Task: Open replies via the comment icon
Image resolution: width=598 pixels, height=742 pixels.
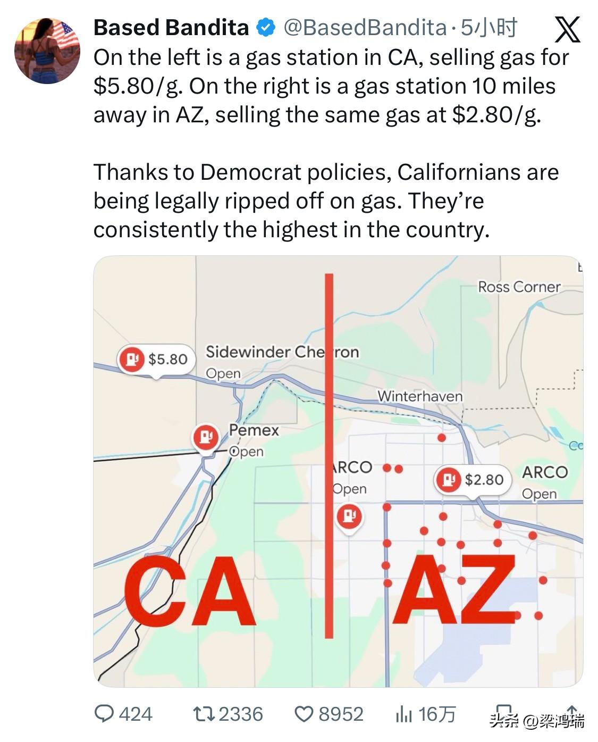Action: click(104, 714)
